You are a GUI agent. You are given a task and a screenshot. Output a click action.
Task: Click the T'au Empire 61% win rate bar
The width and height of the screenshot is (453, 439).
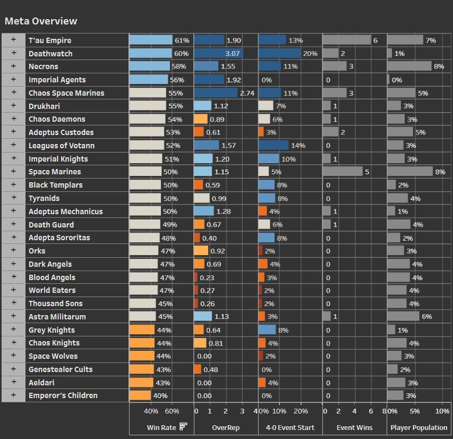point(151,40)
